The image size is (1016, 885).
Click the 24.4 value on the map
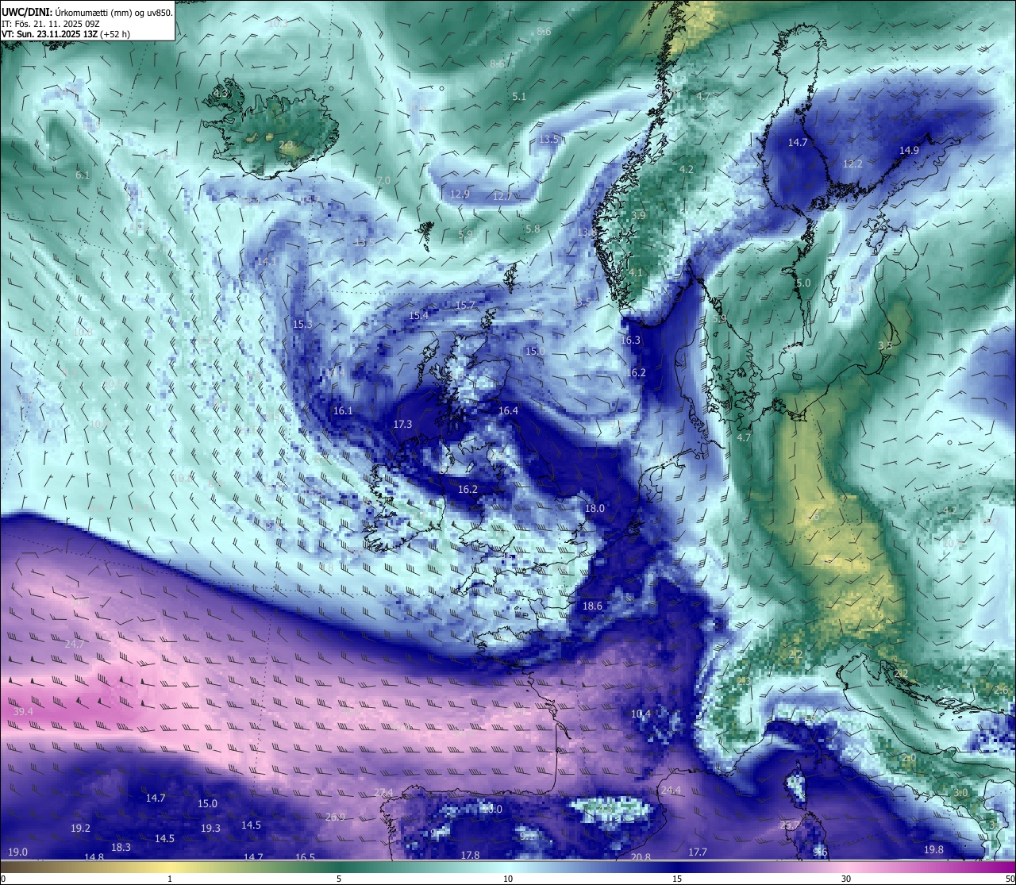671,790
